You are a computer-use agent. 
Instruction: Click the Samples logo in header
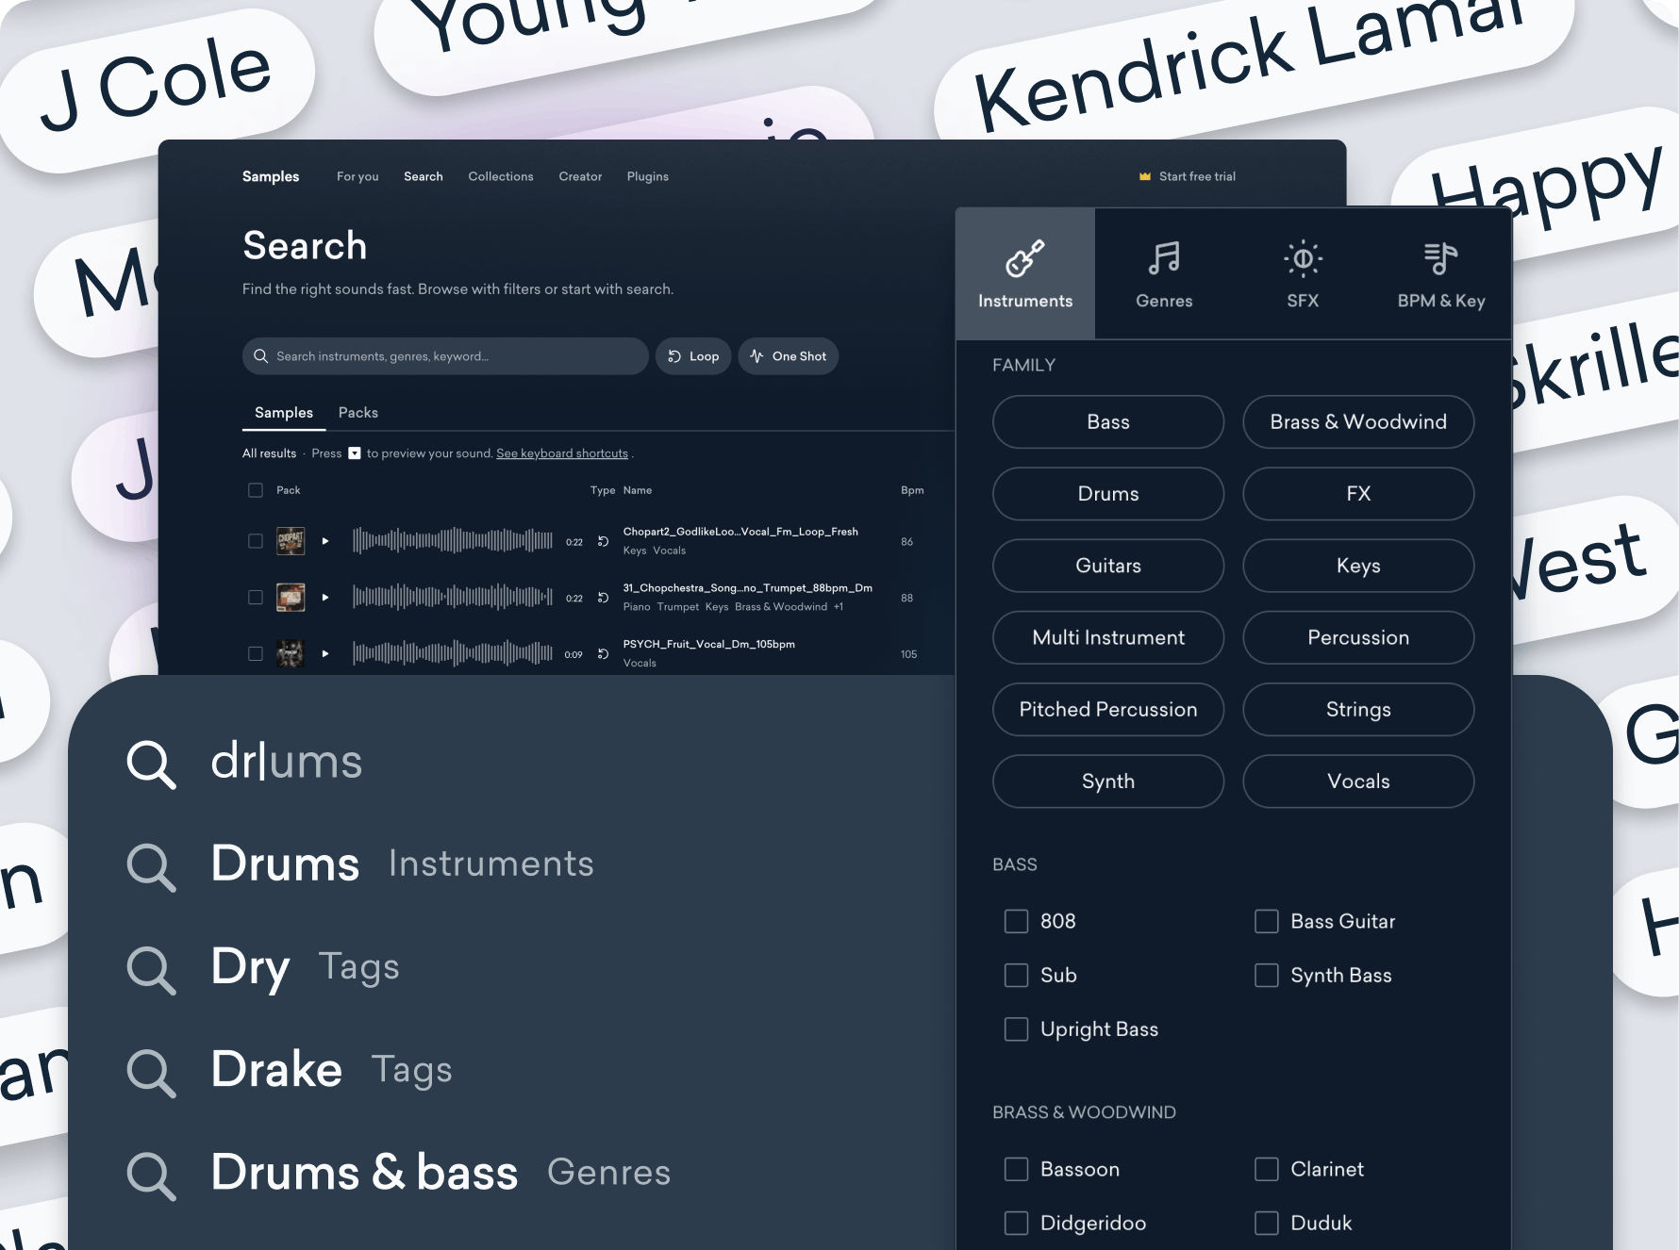271,176
